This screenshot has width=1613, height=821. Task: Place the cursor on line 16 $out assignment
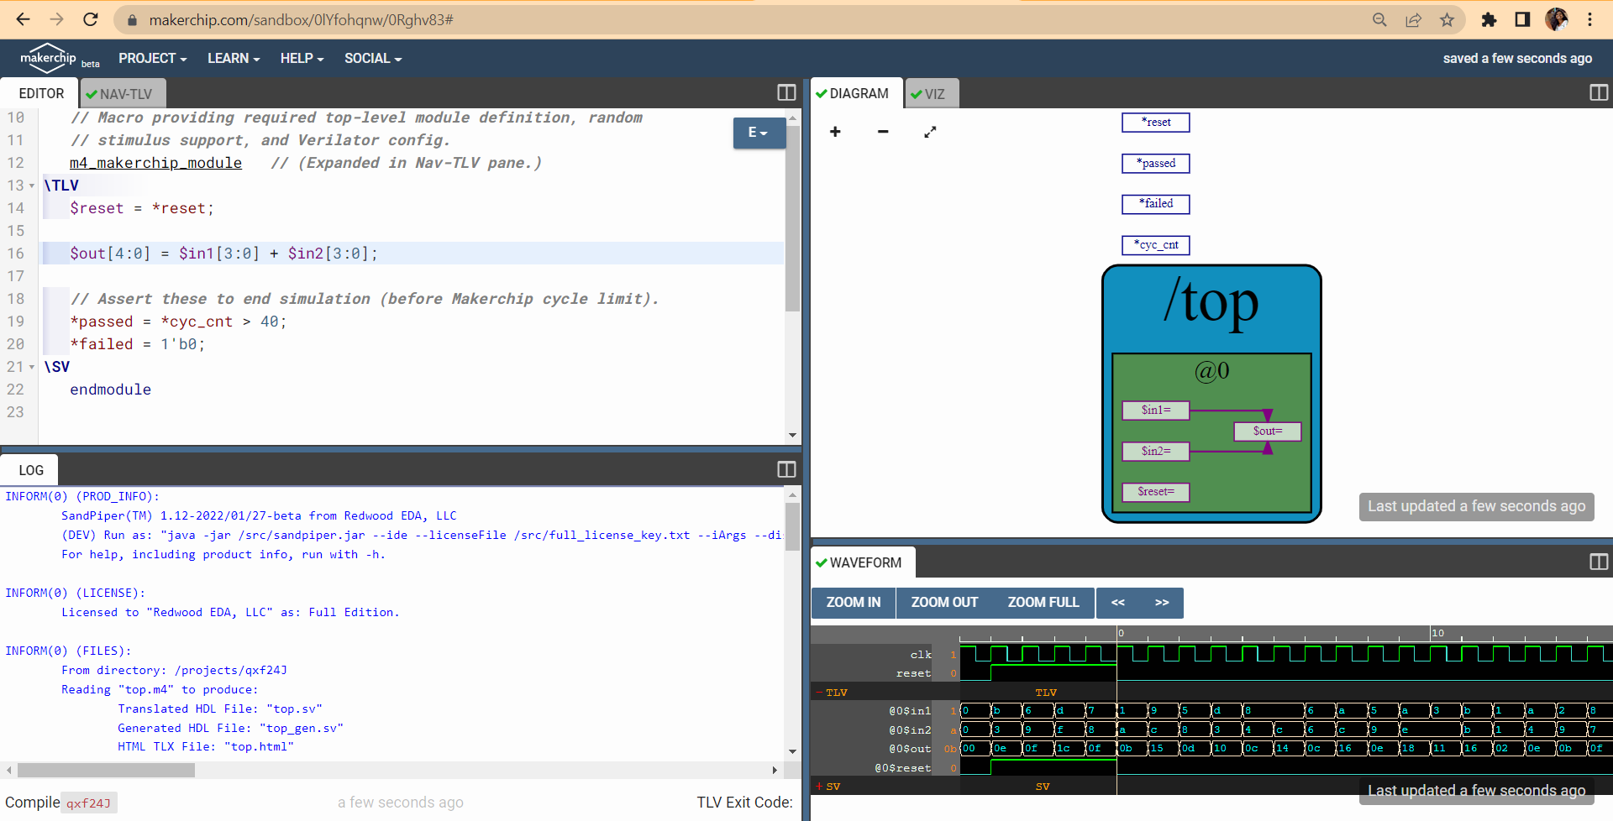coord(223,254)
